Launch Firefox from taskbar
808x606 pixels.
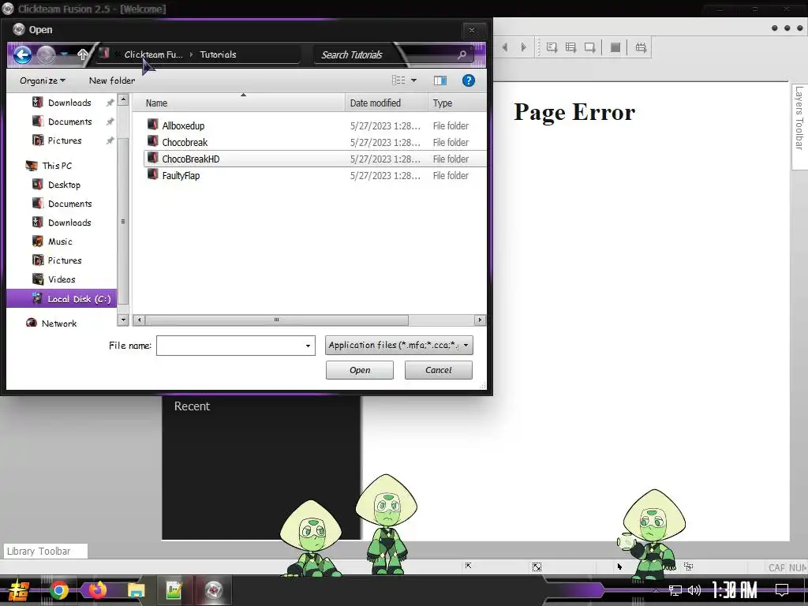point(97,590)
